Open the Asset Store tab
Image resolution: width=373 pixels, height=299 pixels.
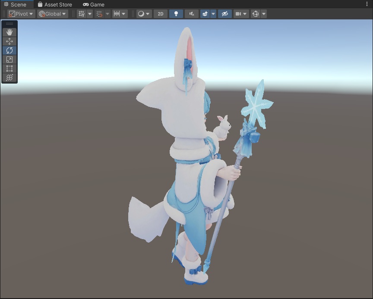(55, 4)
